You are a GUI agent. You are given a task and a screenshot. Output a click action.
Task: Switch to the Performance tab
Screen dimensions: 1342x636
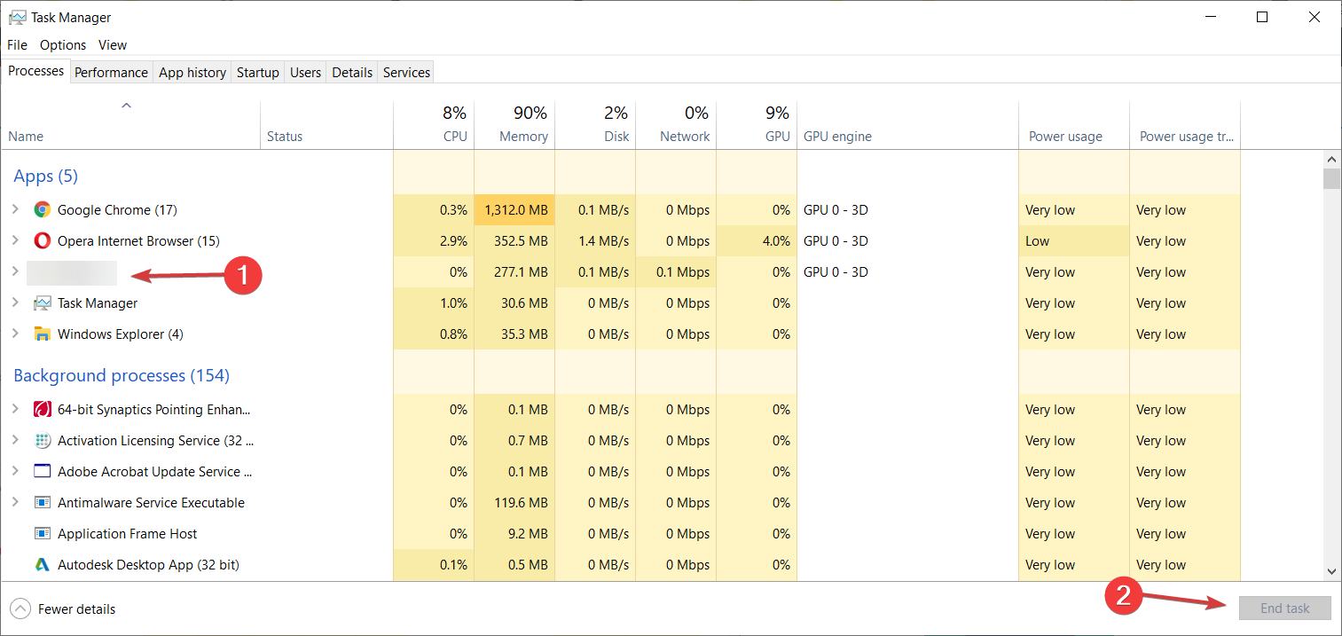point(111,73)
